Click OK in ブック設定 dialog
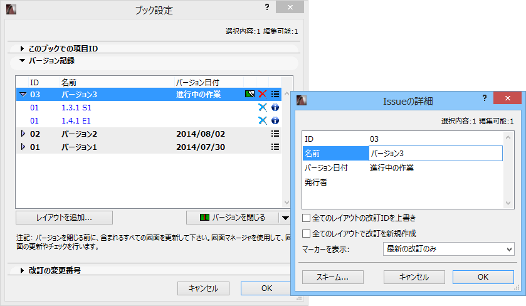This screenshot has width=526, height=306. 266,288
